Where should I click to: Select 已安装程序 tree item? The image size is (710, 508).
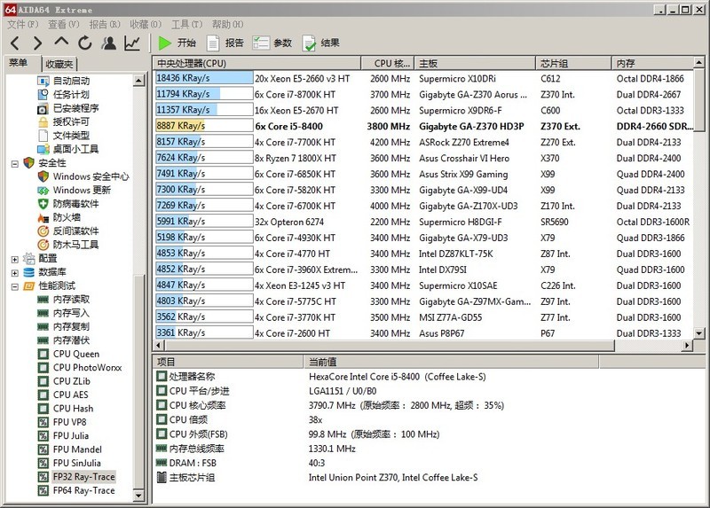75,108
